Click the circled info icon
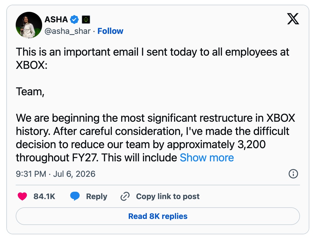Viewport: 314px width, 239px height. 293,174
